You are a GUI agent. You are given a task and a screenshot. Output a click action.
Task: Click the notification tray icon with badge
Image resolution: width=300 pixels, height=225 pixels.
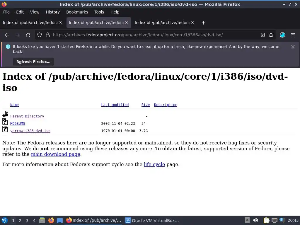(x=282, y=220)
